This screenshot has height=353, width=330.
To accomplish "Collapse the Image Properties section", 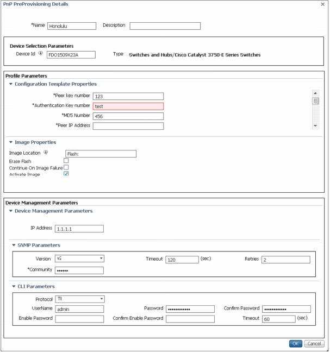I will tap(10, 142).
